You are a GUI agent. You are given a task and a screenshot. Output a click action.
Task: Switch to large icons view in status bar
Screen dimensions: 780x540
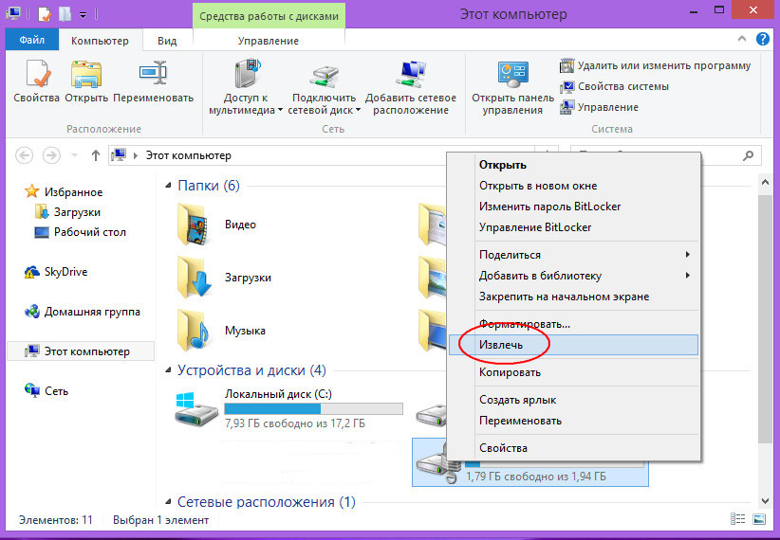click(x=759, y=519)
